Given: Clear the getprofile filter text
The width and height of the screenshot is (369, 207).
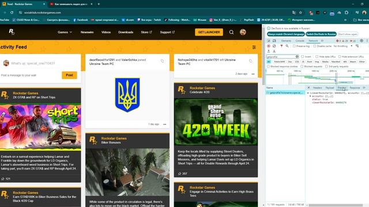Looking at the screenshot, I should click(x=297, y=56).
